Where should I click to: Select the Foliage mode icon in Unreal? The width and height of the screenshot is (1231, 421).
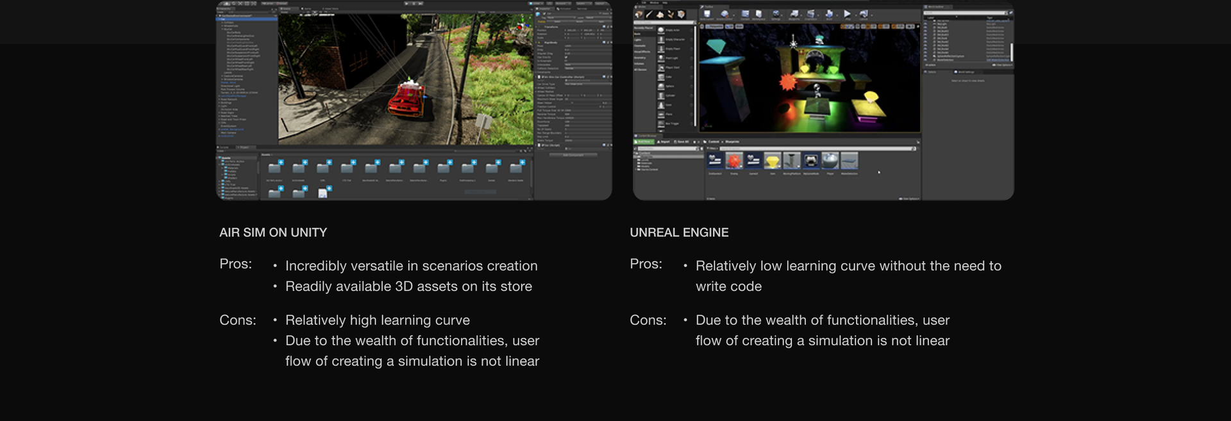click(x=671, y=14)
